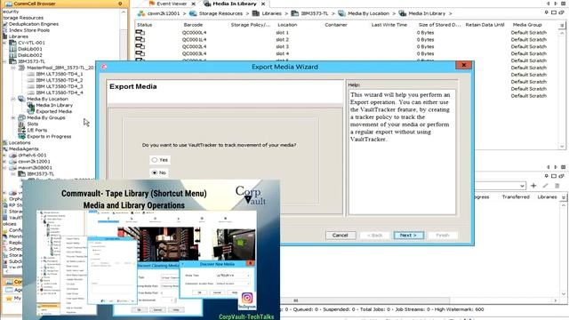Click 'slot 4' location cell
The width and height of the screenshot is (569, 320).
click(283, 53)
